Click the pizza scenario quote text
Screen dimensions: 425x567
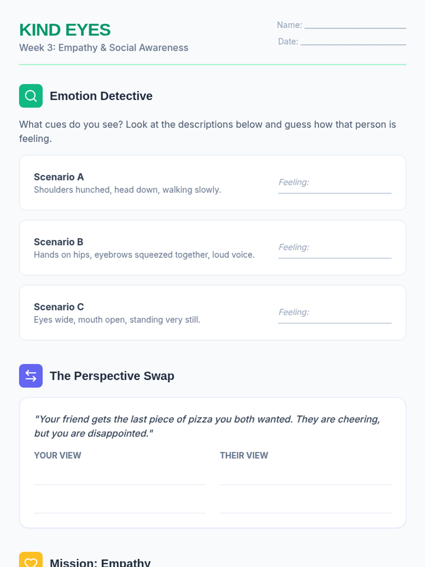tap(207, 426)
